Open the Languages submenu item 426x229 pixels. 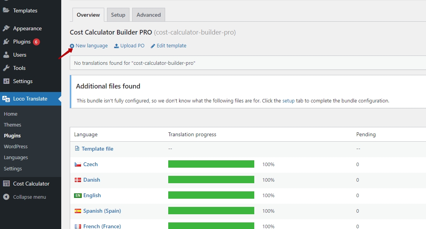pyautogui.click(x=16, y=158)
